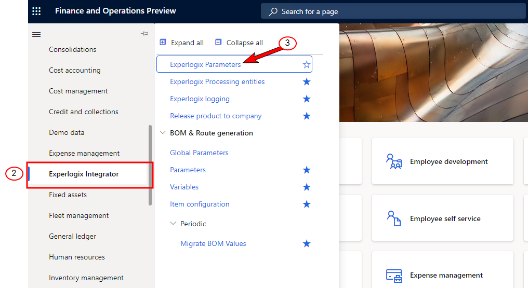
Task: Click the Employee self service tile text
Action: pos(445,218)
